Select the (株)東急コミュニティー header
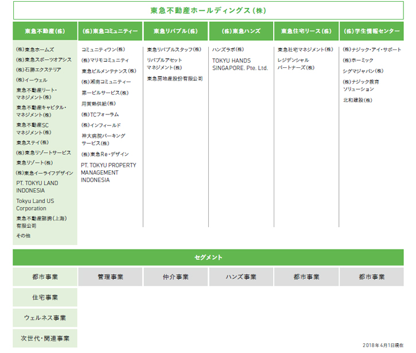 click(110, 31)
